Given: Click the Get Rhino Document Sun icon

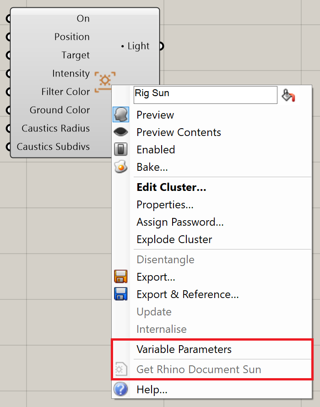Looking at the screenshot, I should tap(121, 369).
